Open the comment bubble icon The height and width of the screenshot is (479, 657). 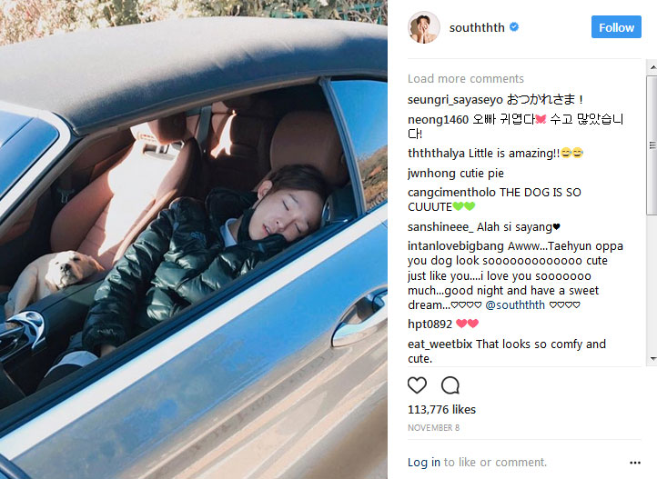450,384
